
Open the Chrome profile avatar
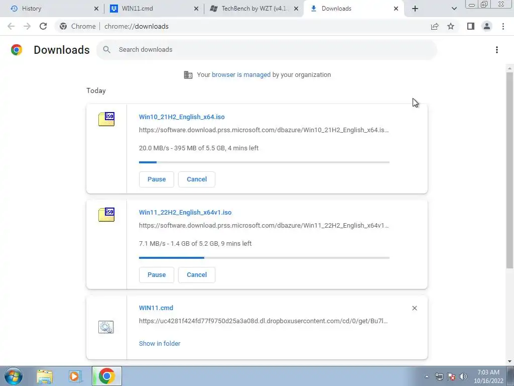click(x=487, y=26)
